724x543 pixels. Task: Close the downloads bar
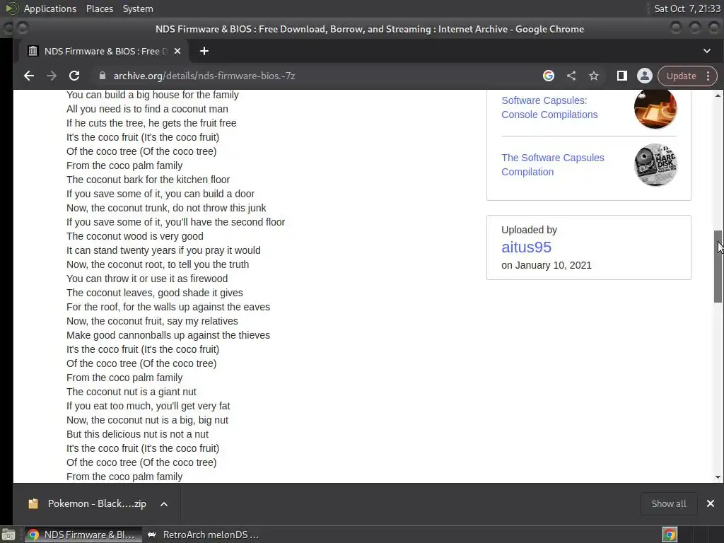coord(711,503)
